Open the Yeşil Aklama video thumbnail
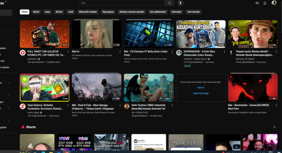Screen dimensions: 282x153 coord(45,88)
